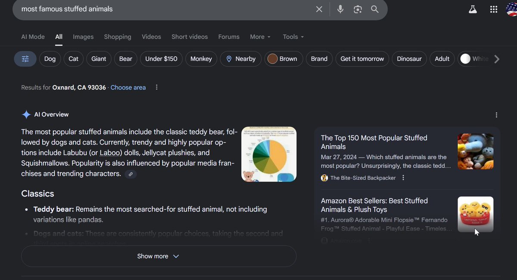Select the Brand filter chip
This screenshot has height=280, width=517.
(x=319, y=59)
